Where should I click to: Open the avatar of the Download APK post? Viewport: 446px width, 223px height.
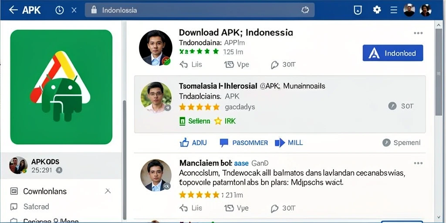155,48
